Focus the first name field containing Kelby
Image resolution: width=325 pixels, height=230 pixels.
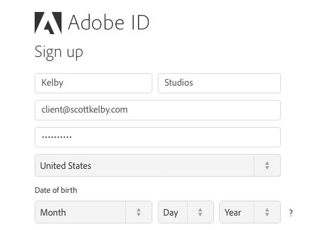pyautogui.click(x=93, y=83)
